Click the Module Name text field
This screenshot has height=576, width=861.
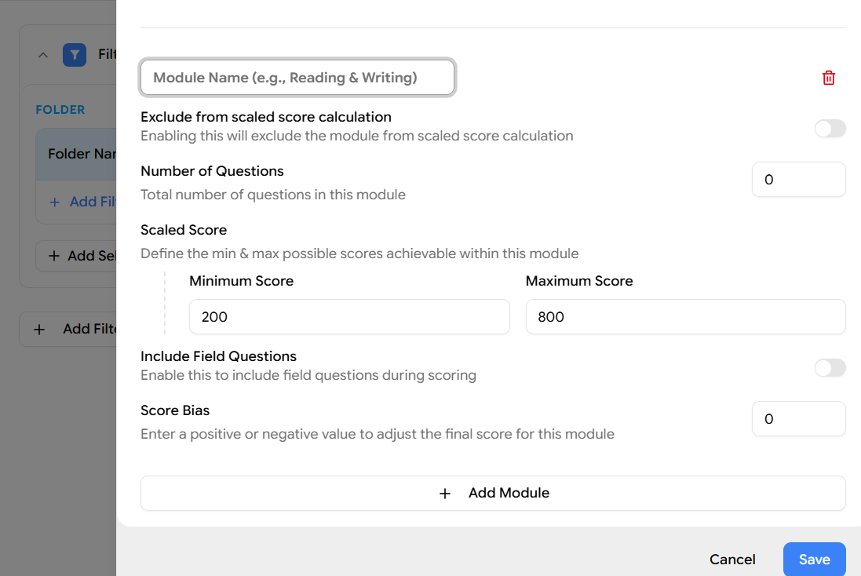pos(297,78)
